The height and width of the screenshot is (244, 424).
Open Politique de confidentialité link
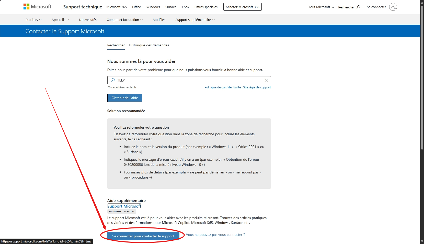[223, 87]
